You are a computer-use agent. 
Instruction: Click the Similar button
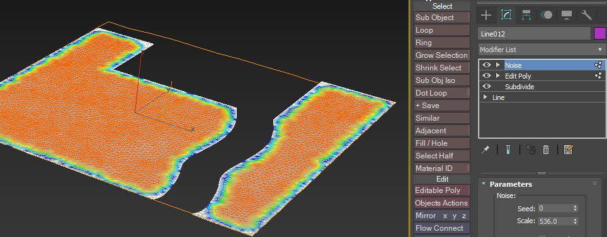tap(442, 118)
